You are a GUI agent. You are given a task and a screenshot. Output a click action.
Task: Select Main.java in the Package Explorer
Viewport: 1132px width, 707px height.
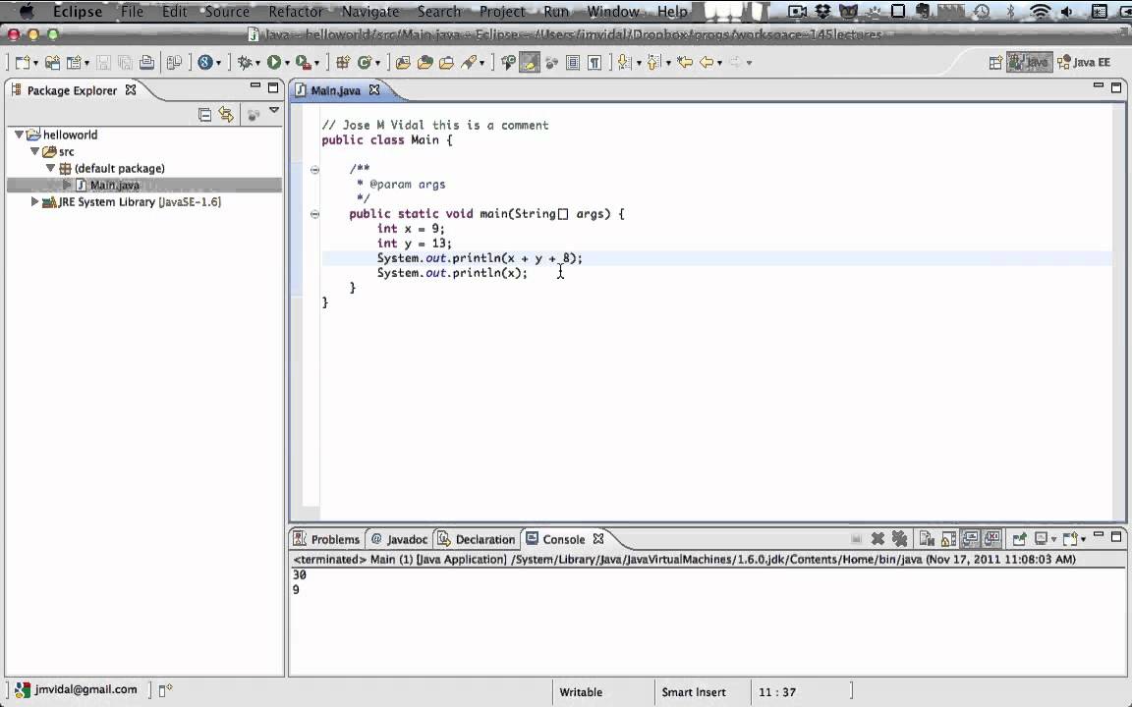tap(114, 185)
